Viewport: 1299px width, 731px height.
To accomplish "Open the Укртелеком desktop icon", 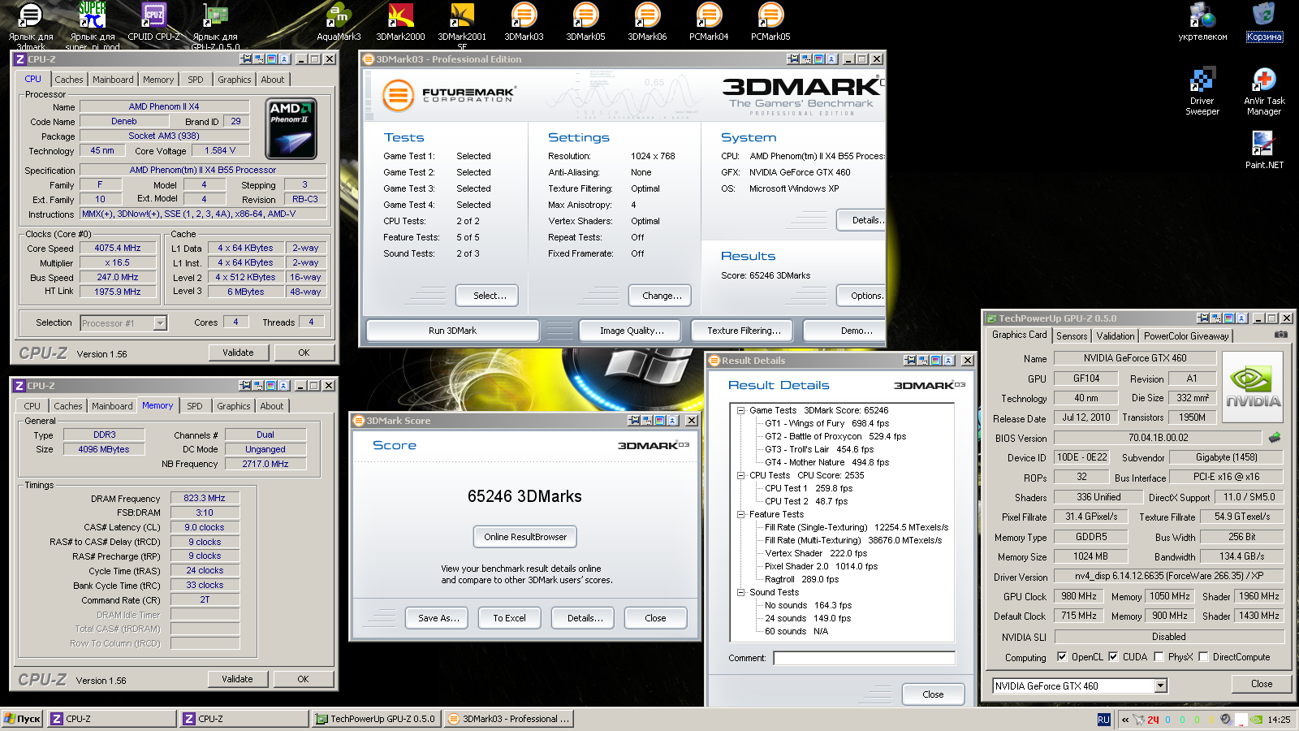I will pos(1202,22).
